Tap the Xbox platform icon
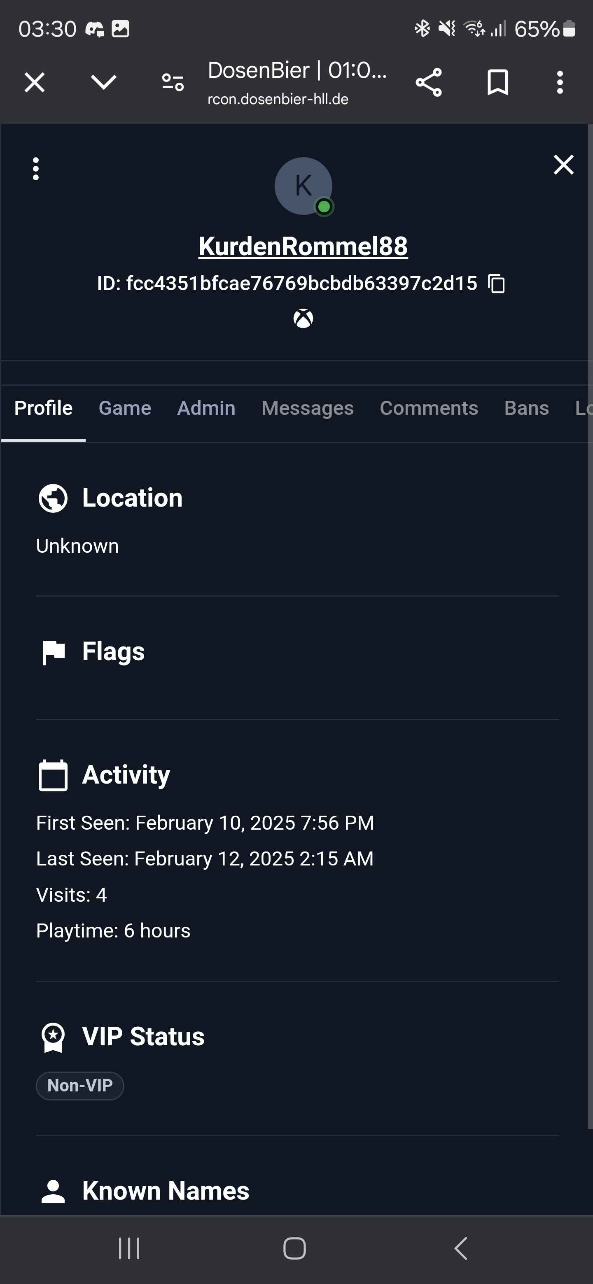Viewport: 593px width, 1284px height. 303,319
